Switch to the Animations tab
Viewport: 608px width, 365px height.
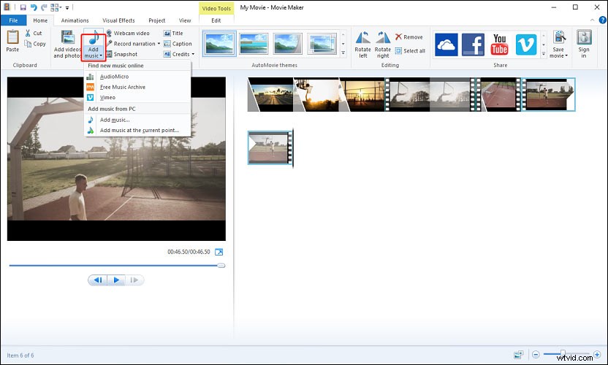coord(75,20)
